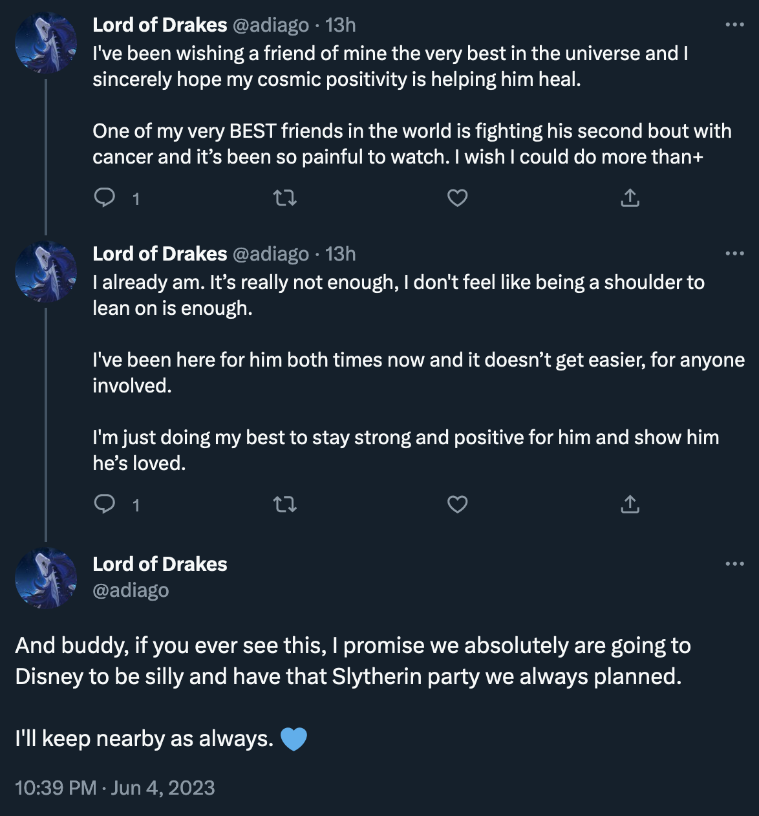Open the 10:39 PM Jun 4, 2023 timestamp
This screenshot has width=759, height=816.
115,788
